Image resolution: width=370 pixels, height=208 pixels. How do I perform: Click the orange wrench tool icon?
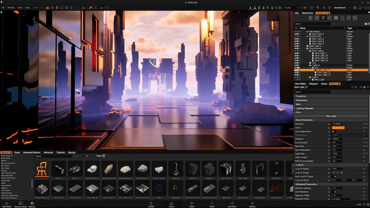[x=90, y=8]
